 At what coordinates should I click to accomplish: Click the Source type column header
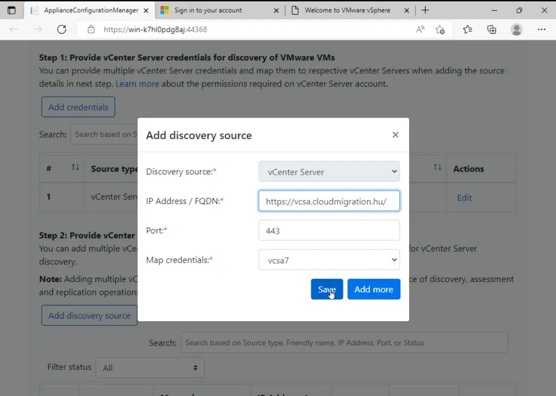pos(114,168)
